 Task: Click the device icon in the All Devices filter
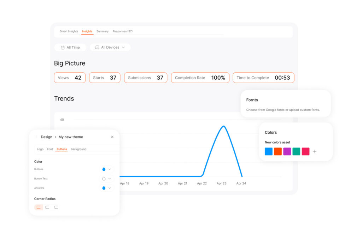click(97, 47)
